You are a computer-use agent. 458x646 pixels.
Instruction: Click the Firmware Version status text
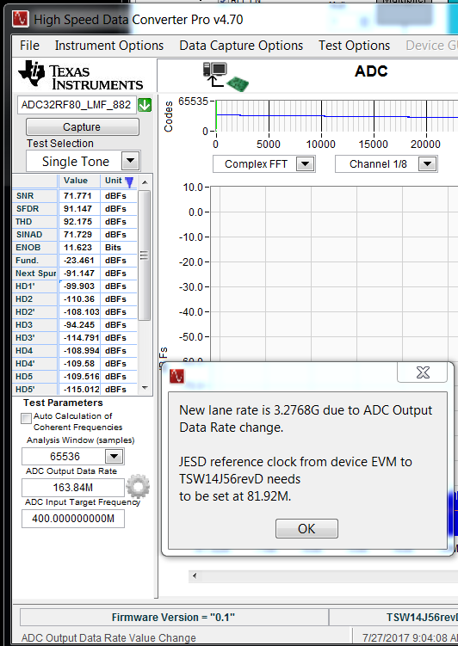pos(173,617)
